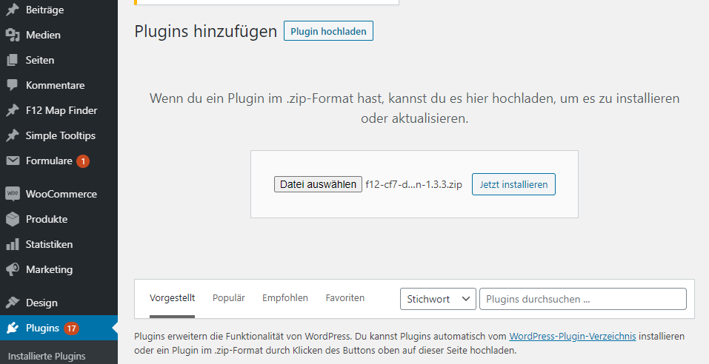Viewport: 709px width, 364px height.
Task: Click the Statistiken bar chart icon
Action: point(13,244)
